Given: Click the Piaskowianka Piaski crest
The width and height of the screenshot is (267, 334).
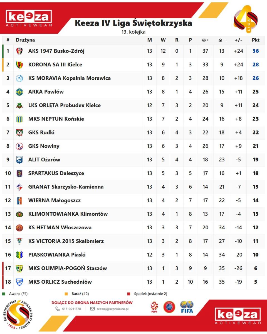Looking at the screenshot, I should 19,255.
